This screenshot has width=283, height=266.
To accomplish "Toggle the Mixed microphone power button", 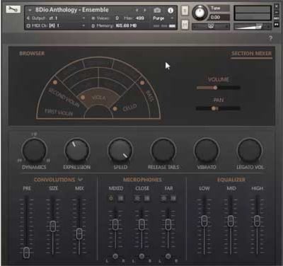I will click(111, 199).
